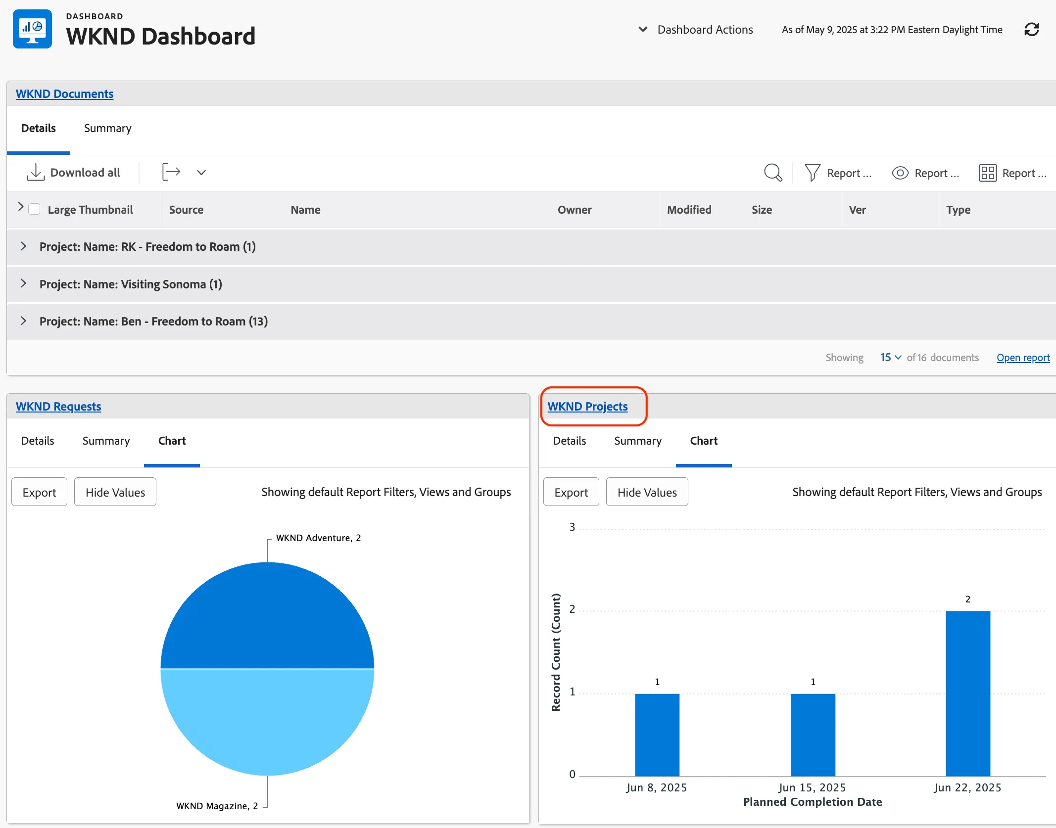Image resolution: width=1056 pixels, height=828 pixels.
Task: Open the Report filter funnel icon
Action: click(812, 173)
